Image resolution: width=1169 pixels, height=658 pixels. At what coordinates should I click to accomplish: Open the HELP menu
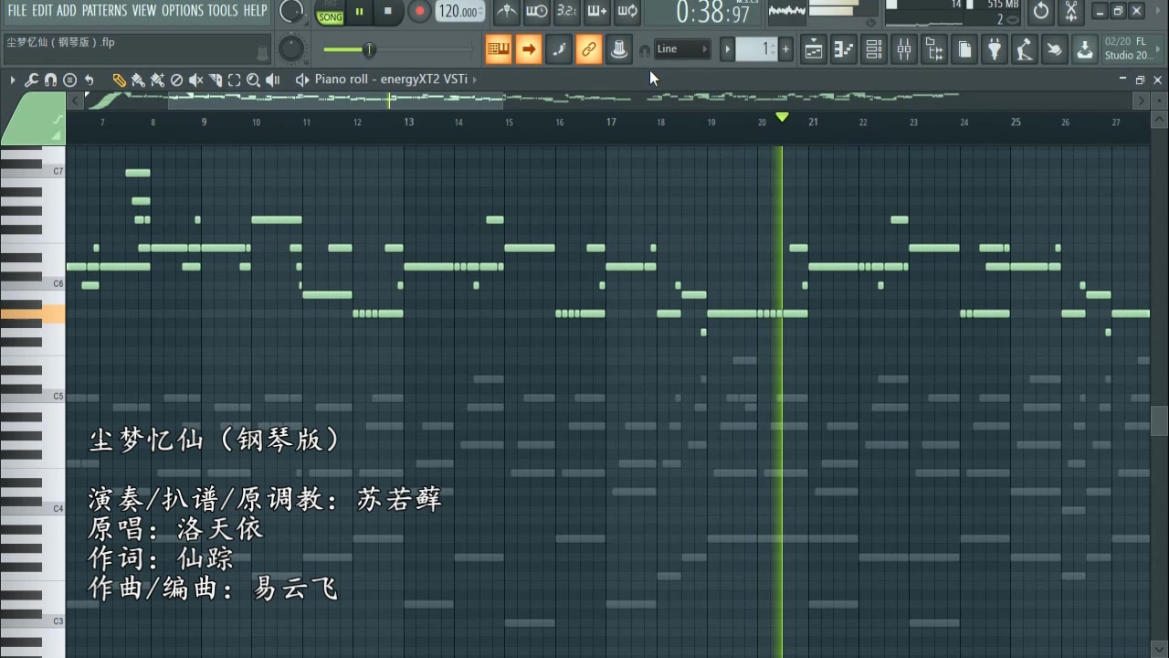255,11
